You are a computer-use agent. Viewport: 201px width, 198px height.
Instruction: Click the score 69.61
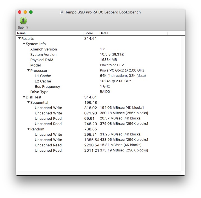coord(89,118)
